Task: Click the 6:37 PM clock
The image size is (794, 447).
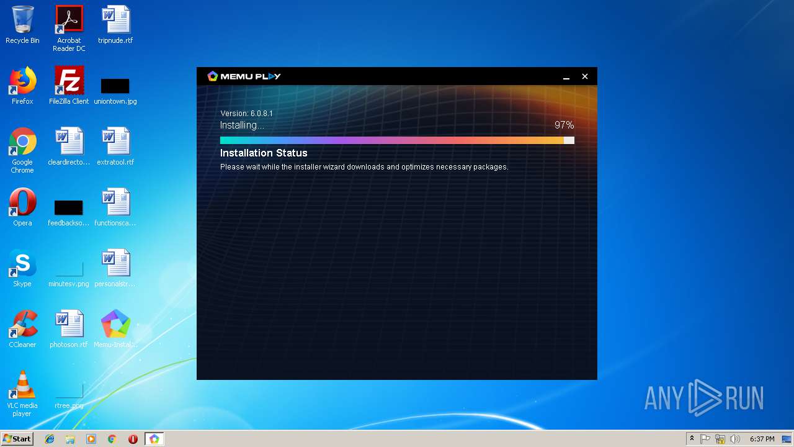Action: 762,439
